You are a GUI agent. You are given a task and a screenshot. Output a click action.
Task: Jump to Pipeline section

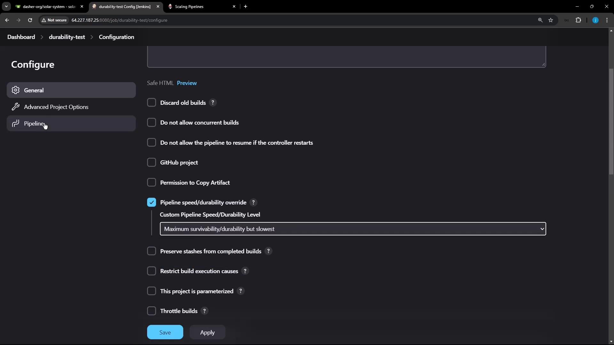pyautogui.click(x=71, y=123)
